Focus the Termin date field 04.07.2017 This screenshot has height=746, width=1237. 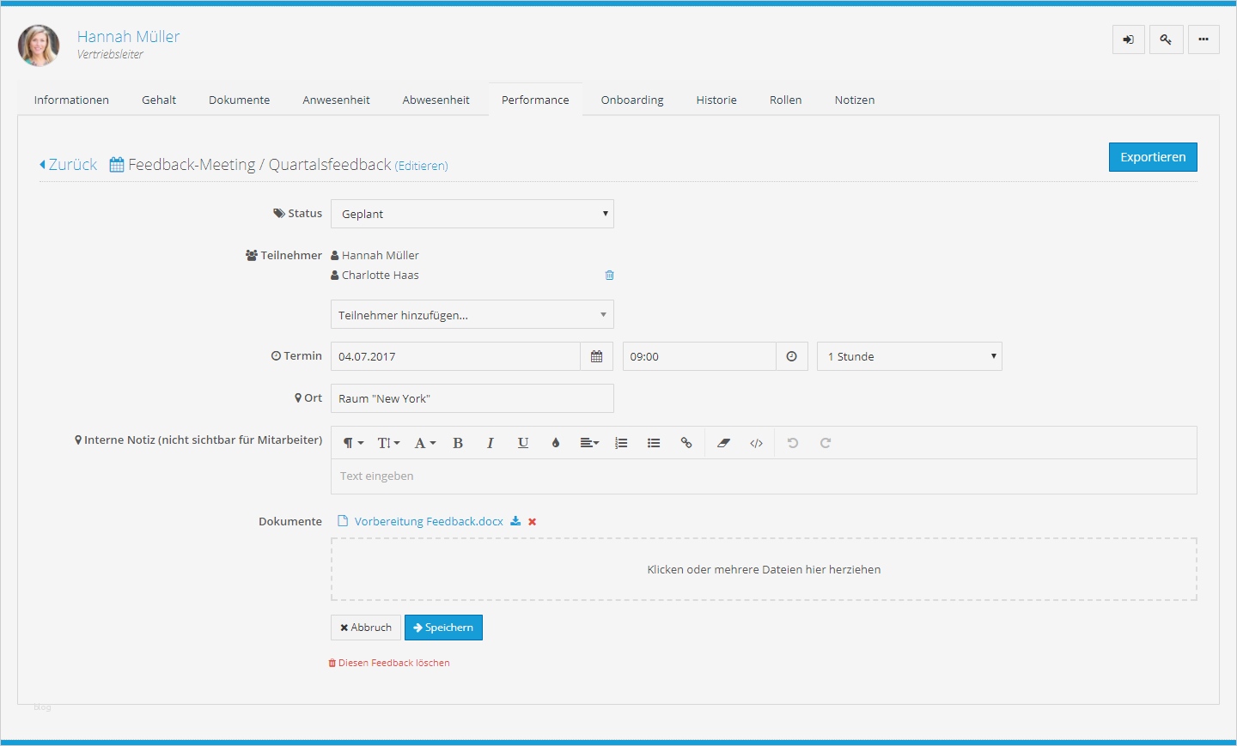[455, 356]
